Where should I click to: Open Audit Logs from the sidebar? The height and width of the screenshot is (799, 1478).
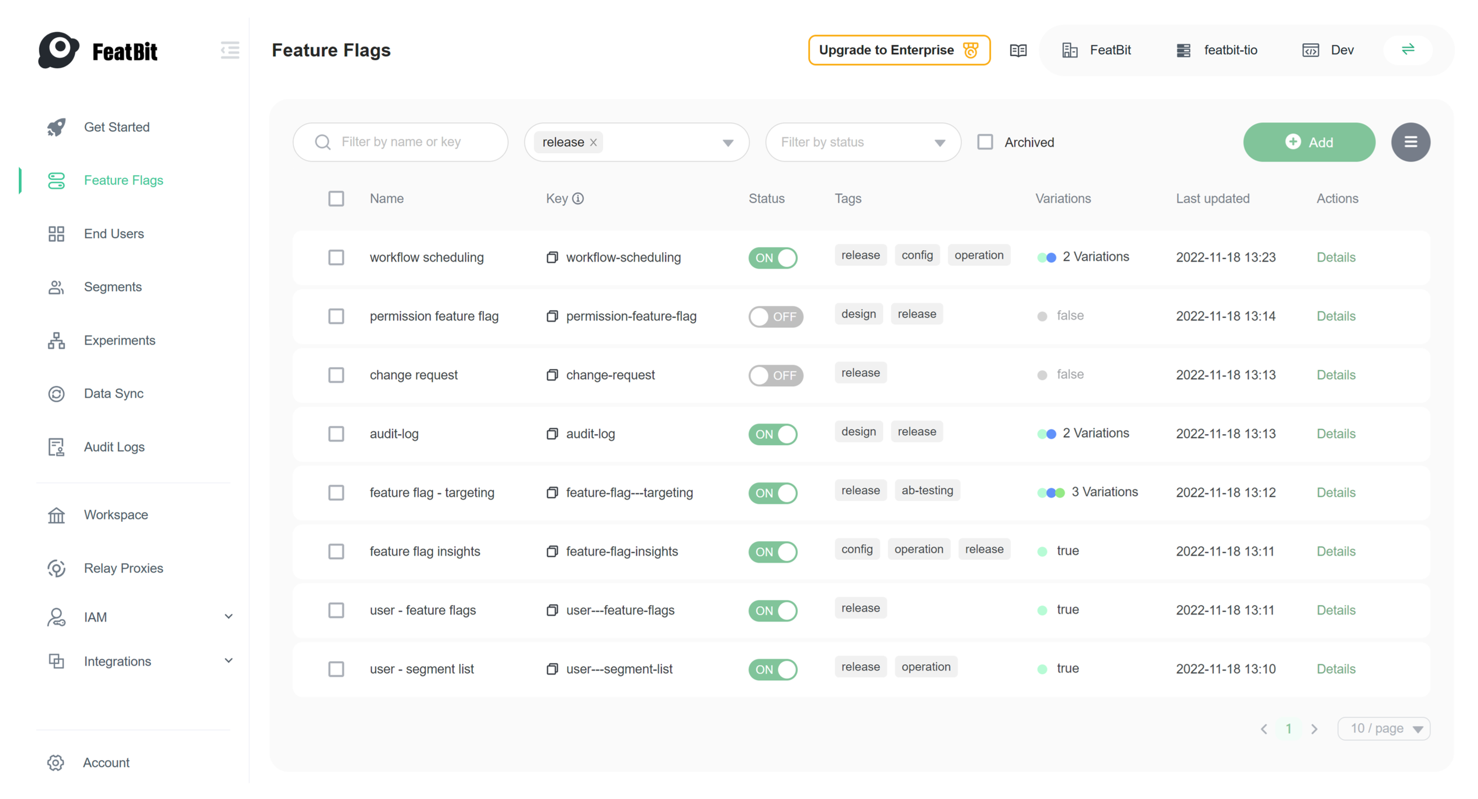114,447
